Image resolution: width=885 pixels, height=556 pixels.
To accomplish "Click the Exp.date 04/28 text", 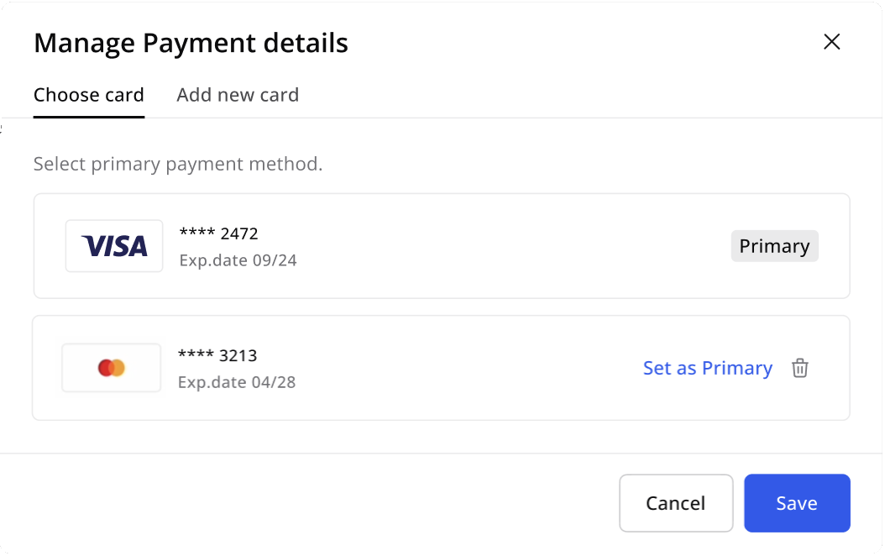I will click(237, 382).
